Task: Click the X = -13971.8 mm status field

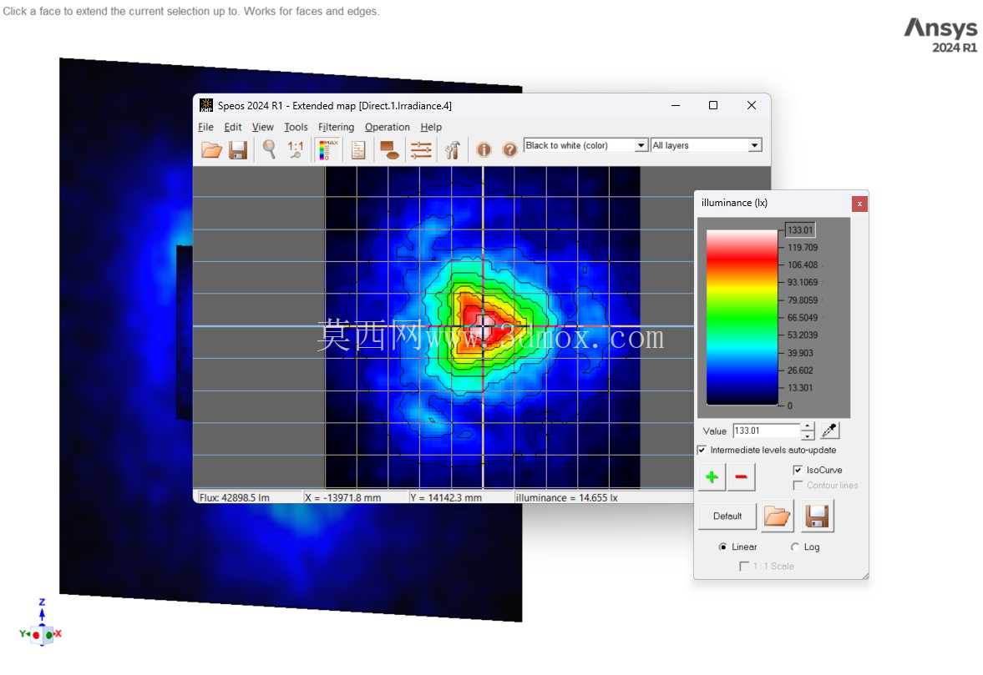Action: 356,498
